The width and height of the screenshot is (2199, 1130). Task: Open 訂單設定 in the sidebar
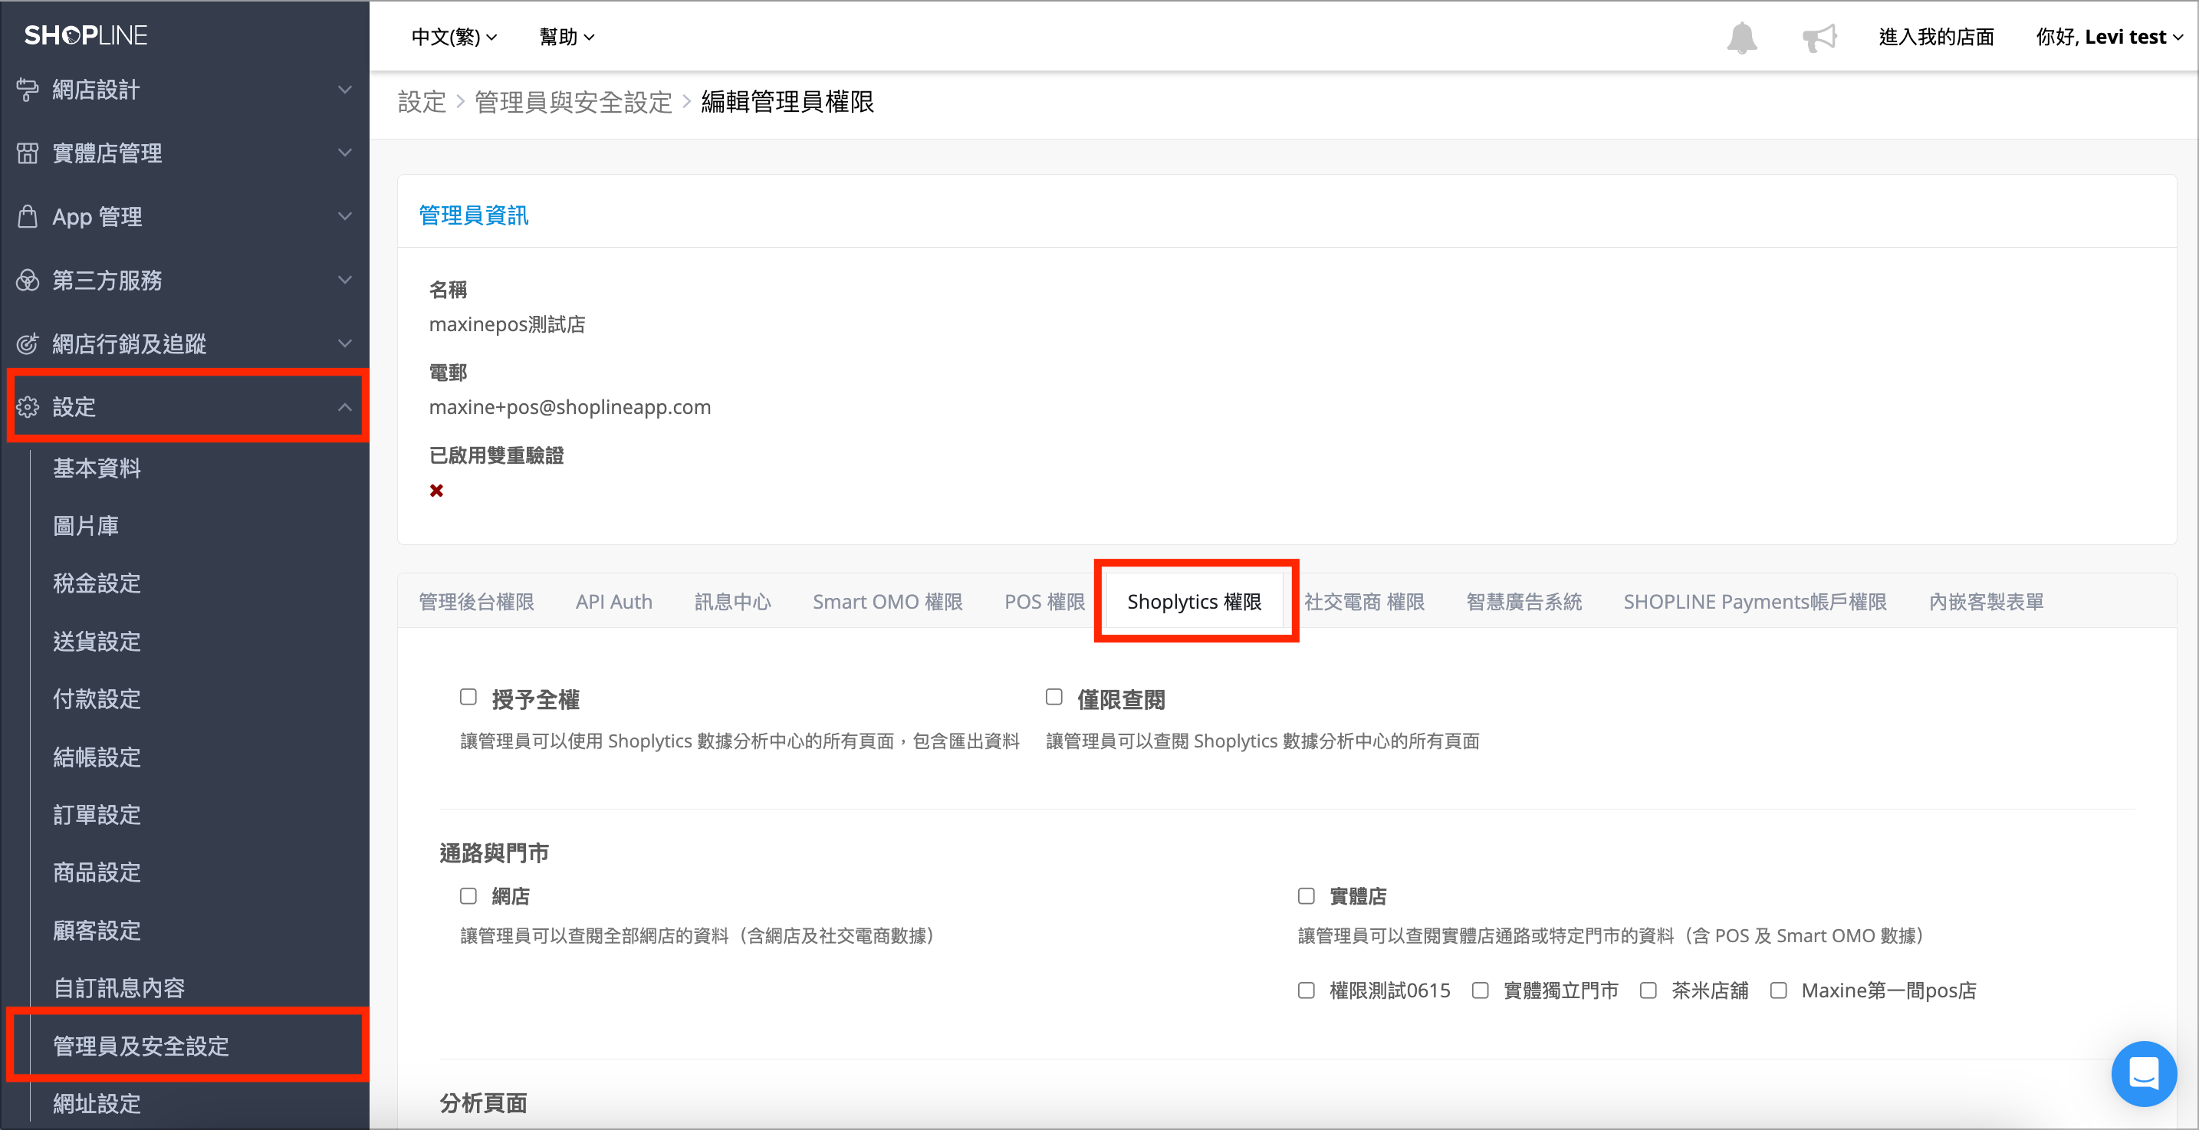click(97, 814)
